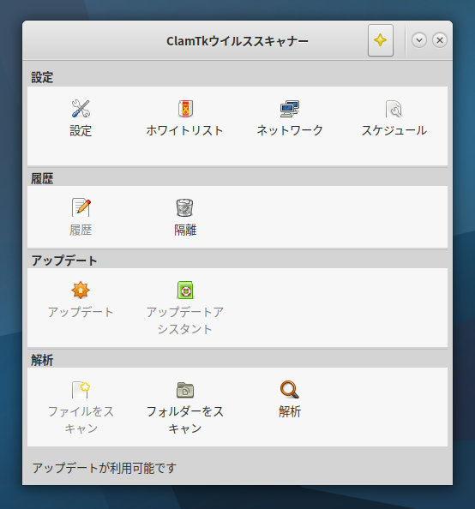The image size is (475, 509).
Task: Open the 履歴 history notepad icon
Action: point(81,207)
